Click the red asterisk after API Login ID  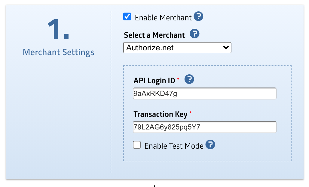(178, 79)
